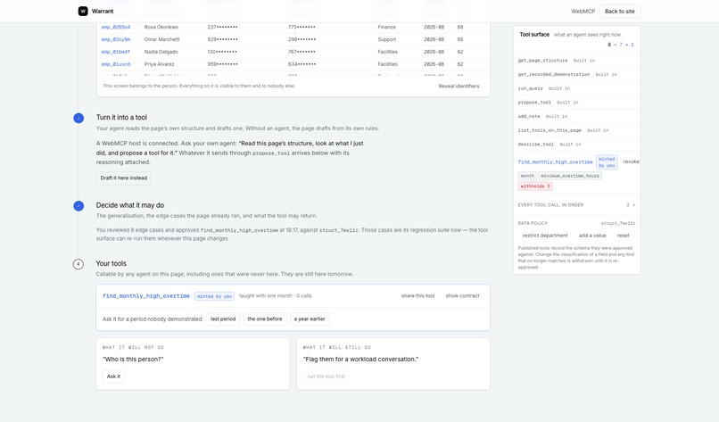
Task: Click the tool call count toggle arrow
Action: coord(634,205)
